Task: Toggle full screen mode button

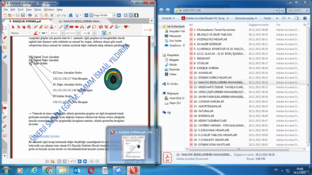Action: [136, 15]
